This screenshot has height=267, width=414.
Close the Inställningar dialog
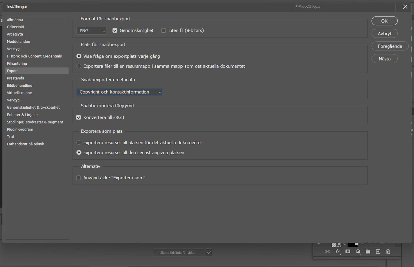tap(405, 7)
